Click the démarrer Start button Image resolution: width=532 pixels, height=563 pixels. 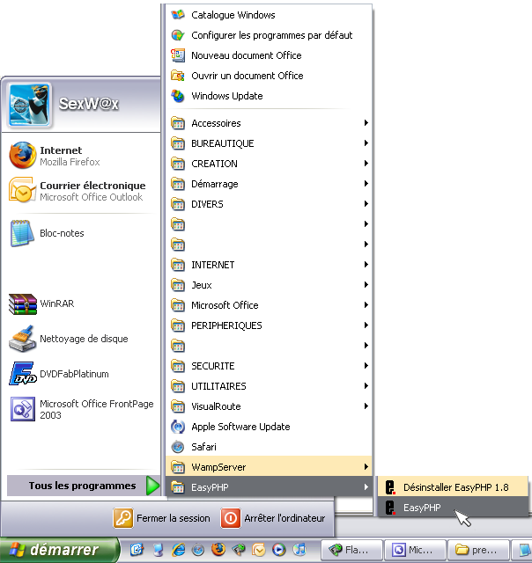coord(59,550)
